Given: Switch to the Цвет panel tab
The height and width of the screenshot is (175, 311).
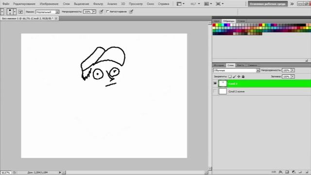Looking at the screenshot, I should [217, 21].
